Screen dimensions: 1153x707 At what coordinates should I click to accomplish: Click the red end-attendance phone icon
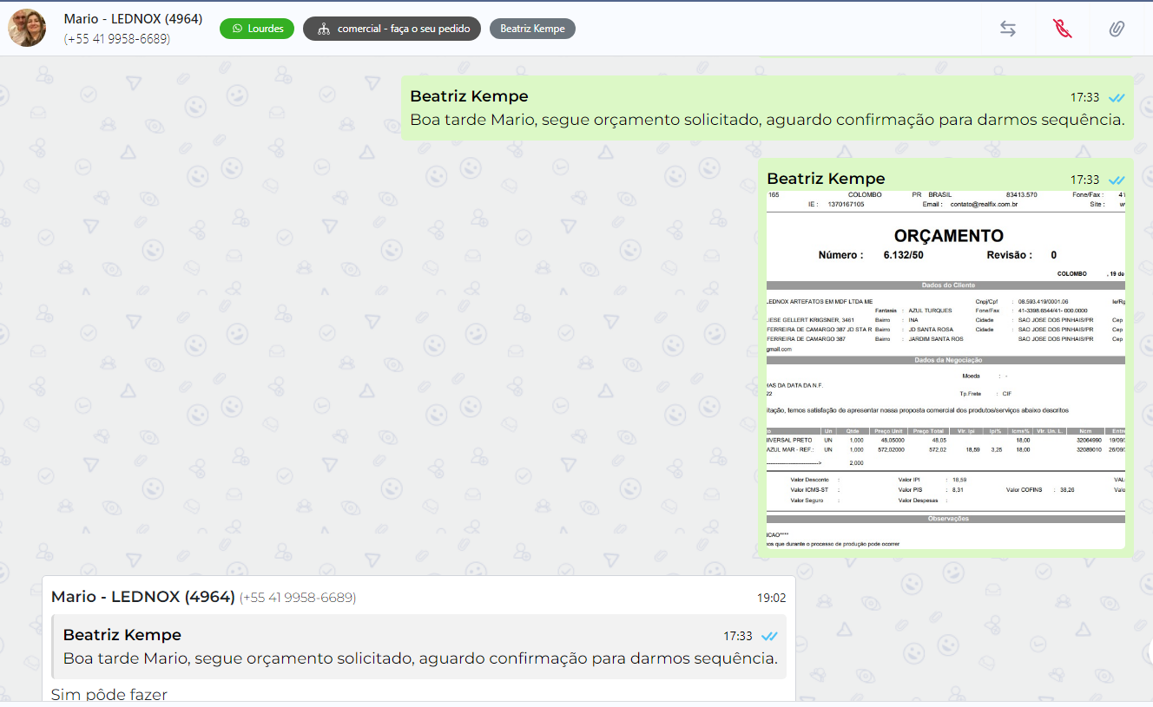(x=1062, y=29)
